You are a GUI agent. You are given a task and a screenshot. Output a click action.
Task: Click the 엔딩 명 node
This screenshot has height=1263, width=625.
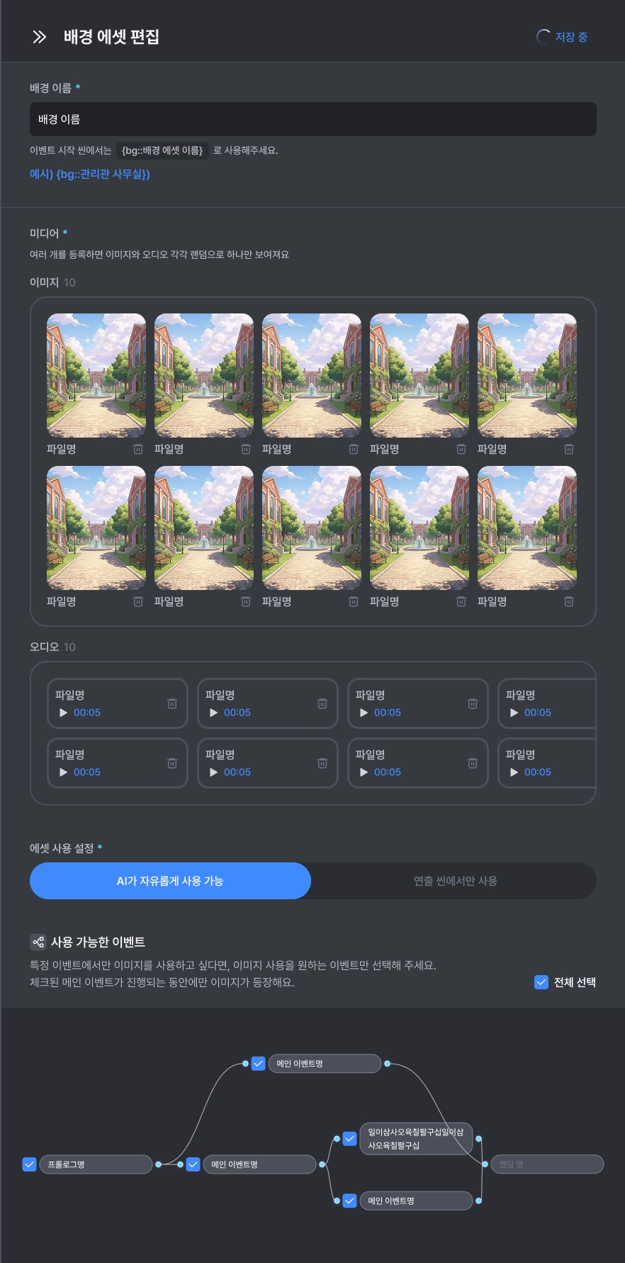pyautogui.click(x=547, y=1164)
